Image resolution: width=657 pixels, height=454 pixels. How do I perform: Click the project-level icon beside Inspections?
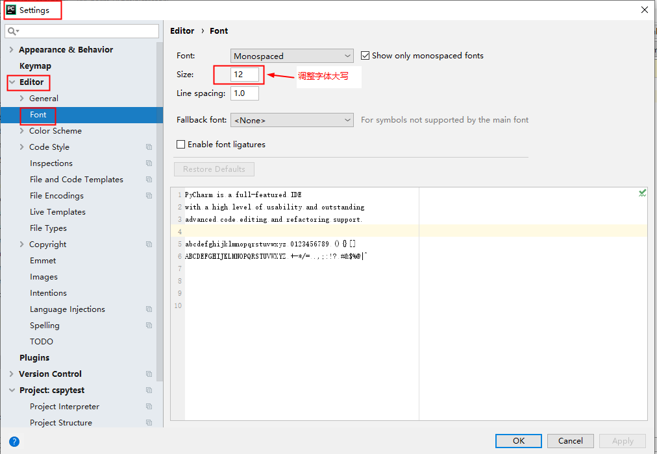(149, 163)
